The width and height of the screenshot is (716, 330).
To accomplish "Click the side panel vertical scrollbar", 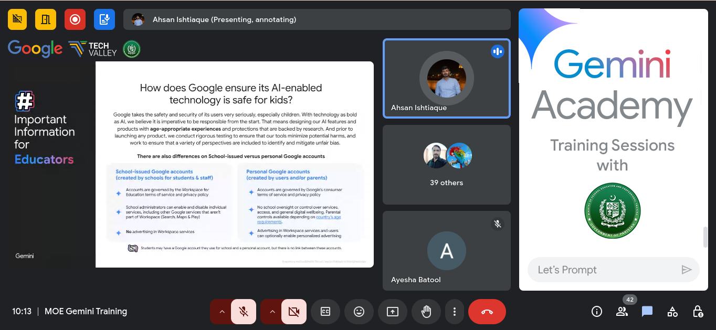I will [x=706, y=237].
